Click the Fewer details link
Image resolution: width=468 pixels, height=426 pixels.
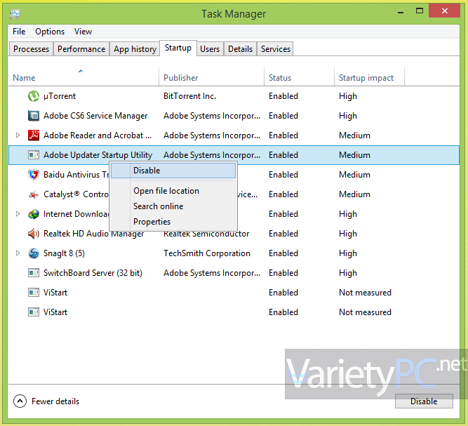(55, 401)
